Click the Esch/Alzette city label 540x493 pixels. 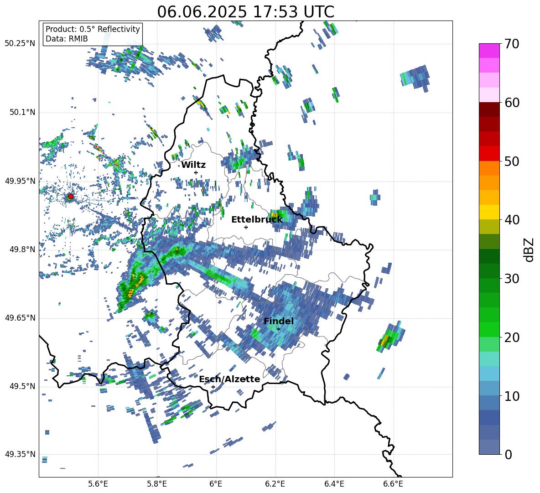coord(230,379)
